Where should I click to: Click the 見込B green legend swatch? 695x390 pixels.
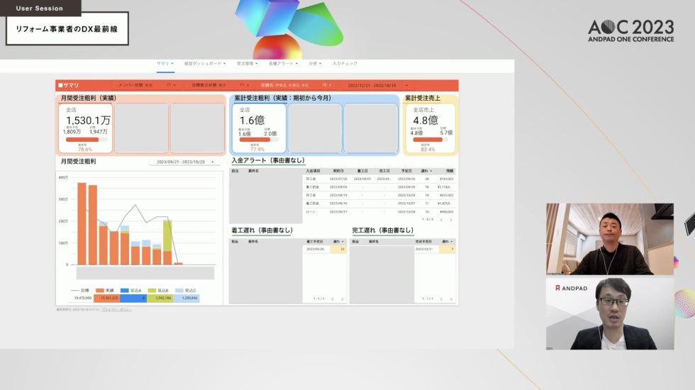[x=152, y=291]
